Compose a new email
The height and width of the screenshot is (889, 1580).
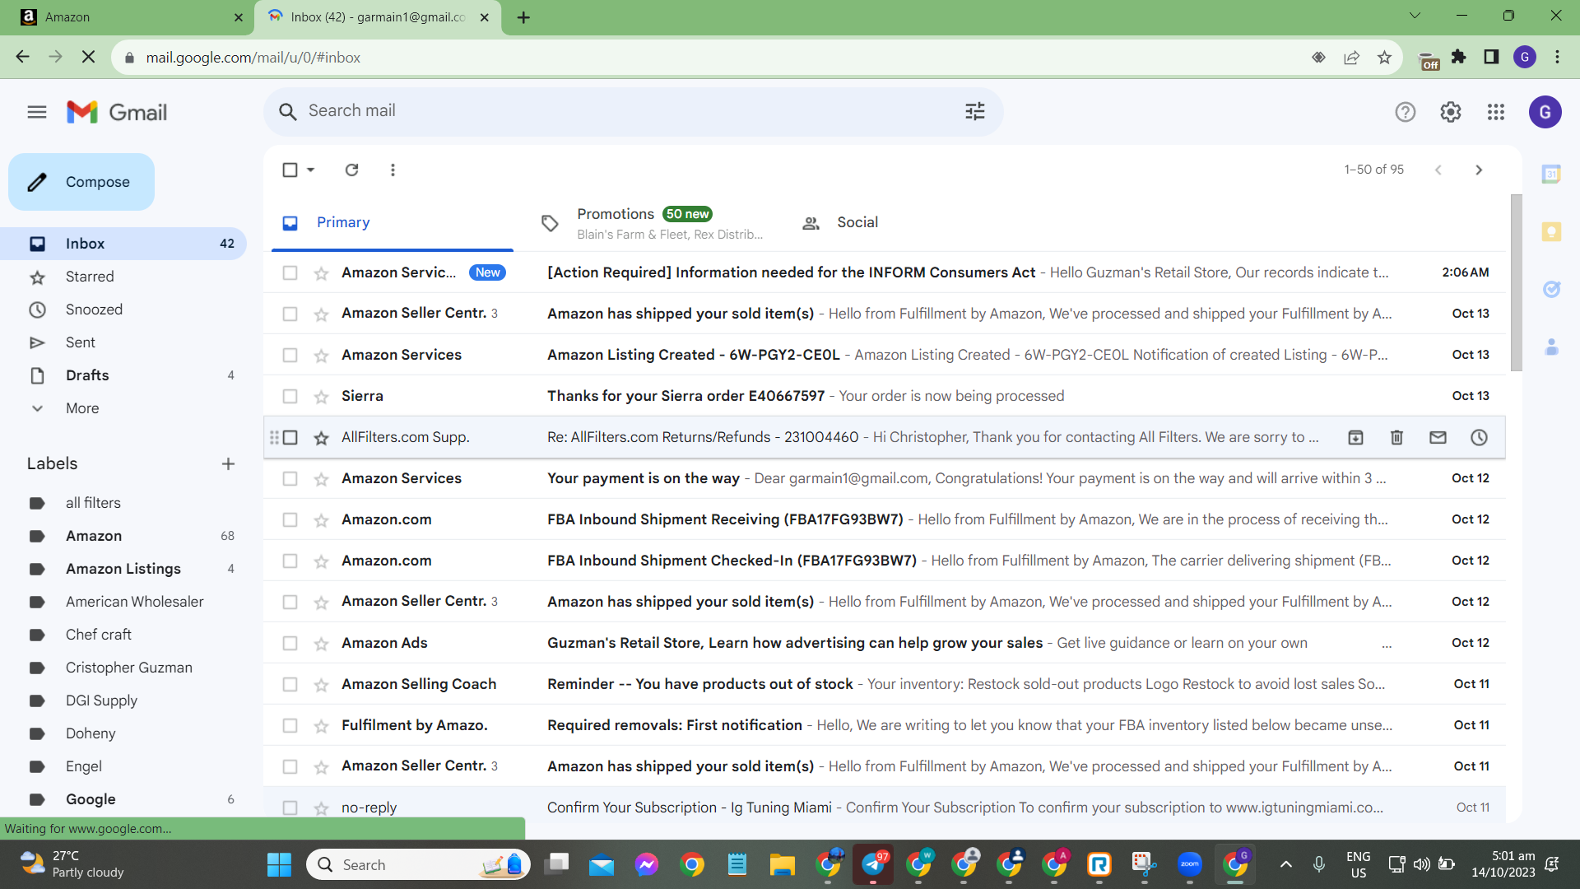pos(81,182)
